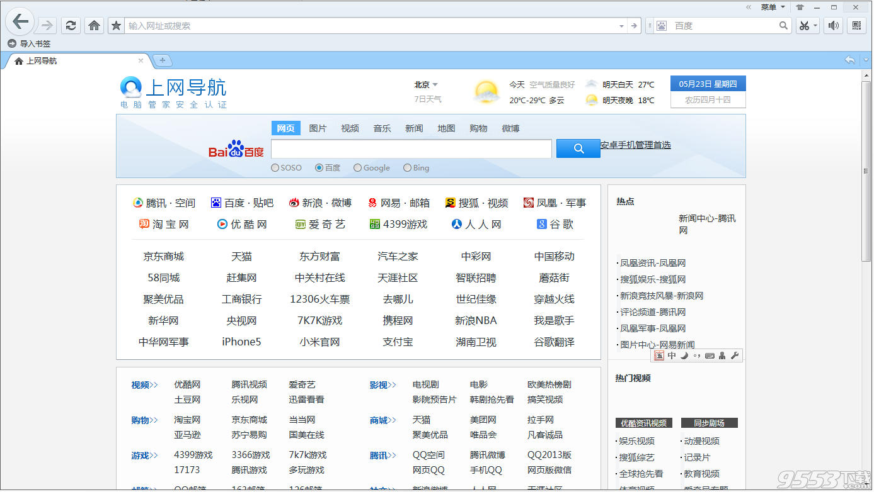The image size is (874, 492).
Task: Expand the address bar history dropdown arrow
Action: (621, 26)
